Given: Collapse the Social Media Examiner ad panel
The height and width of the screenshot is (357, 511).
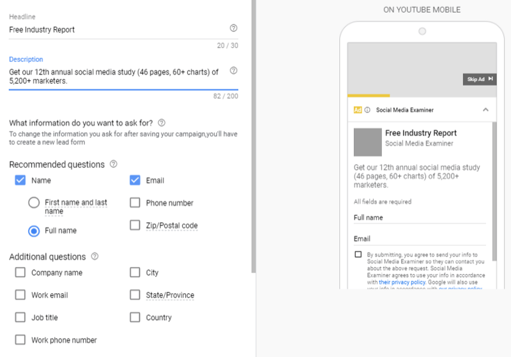Looking at the screenshot, I should tap(485, 110).
